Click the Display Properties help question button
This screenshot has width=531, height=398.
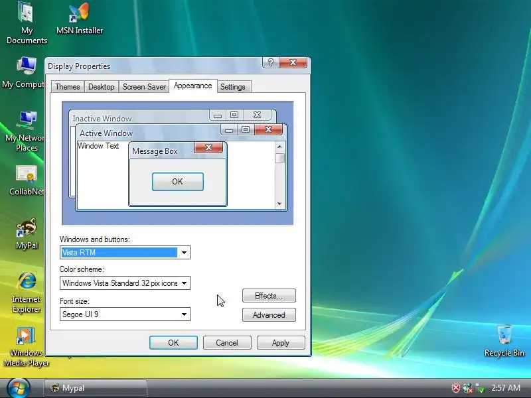(271, 62)
